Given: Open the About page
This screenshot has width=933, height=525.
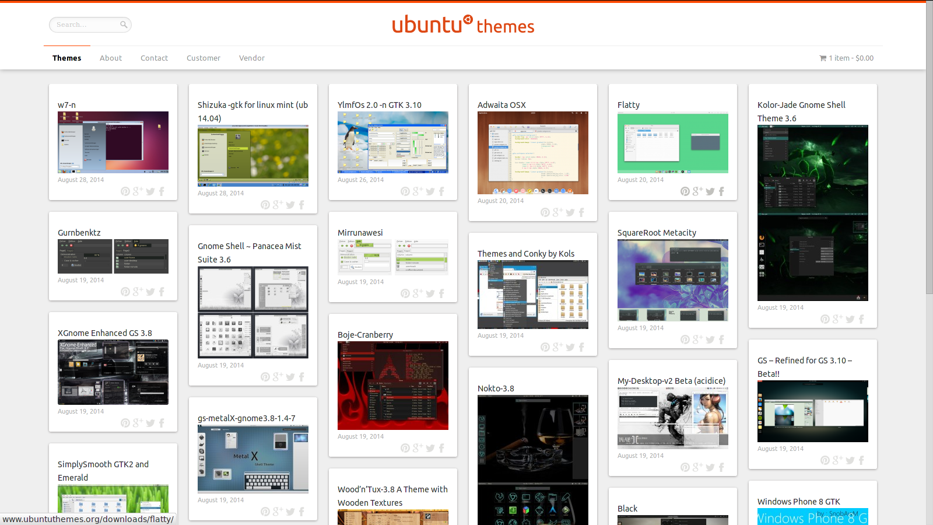Looking at the screenshot, I should pyautogui.click(x=111, y=58).
